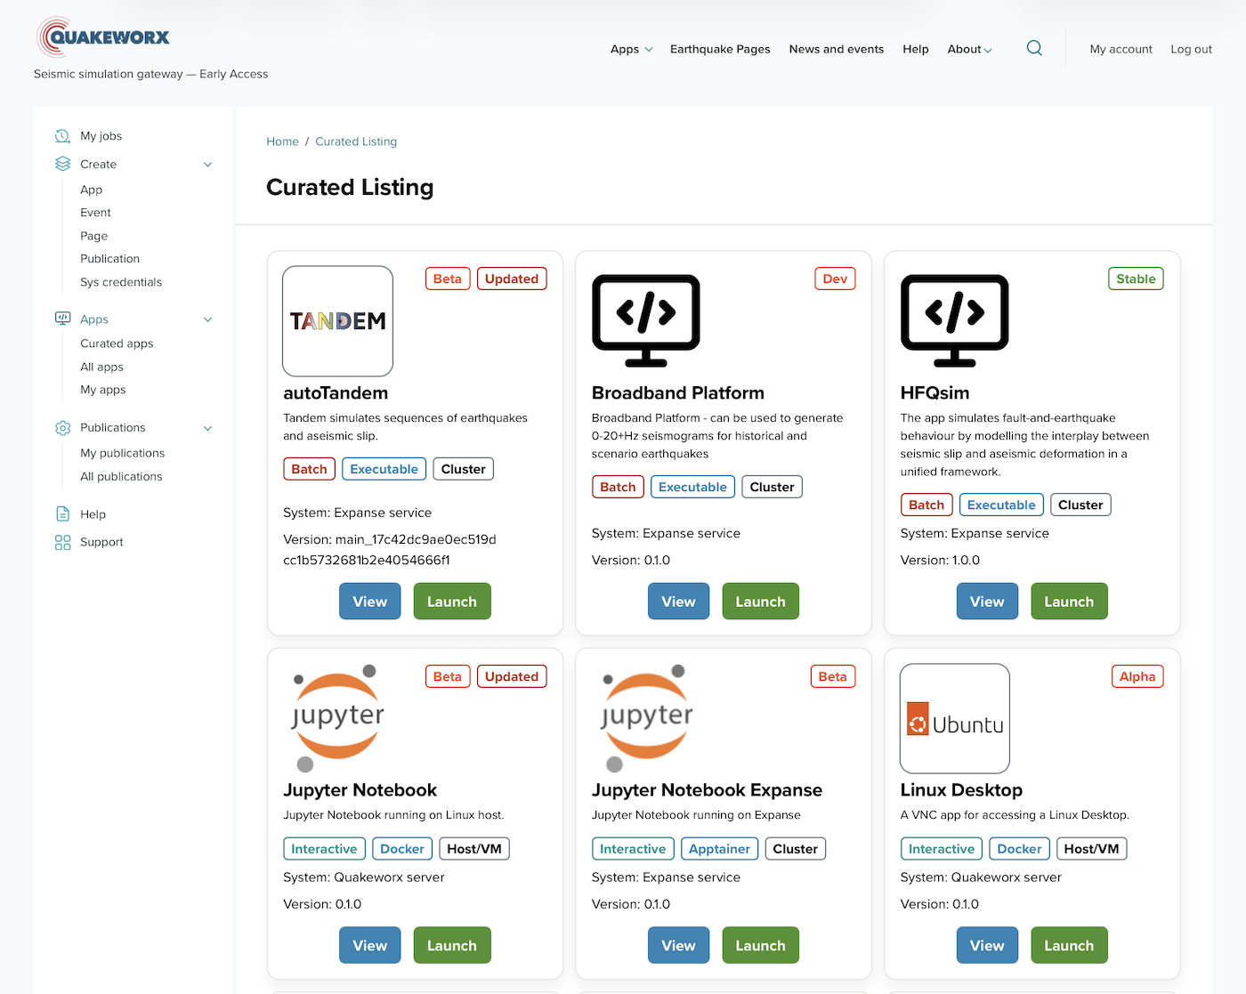Click the Ubuntu Linux Desktop thumbnail
The height and width of the screenshot is (994, 1246).
click(954, 718)
